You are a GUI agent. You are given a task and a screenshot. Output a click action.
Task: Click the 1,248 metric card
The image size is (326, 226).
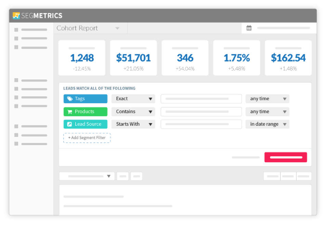tap(82, 58)
